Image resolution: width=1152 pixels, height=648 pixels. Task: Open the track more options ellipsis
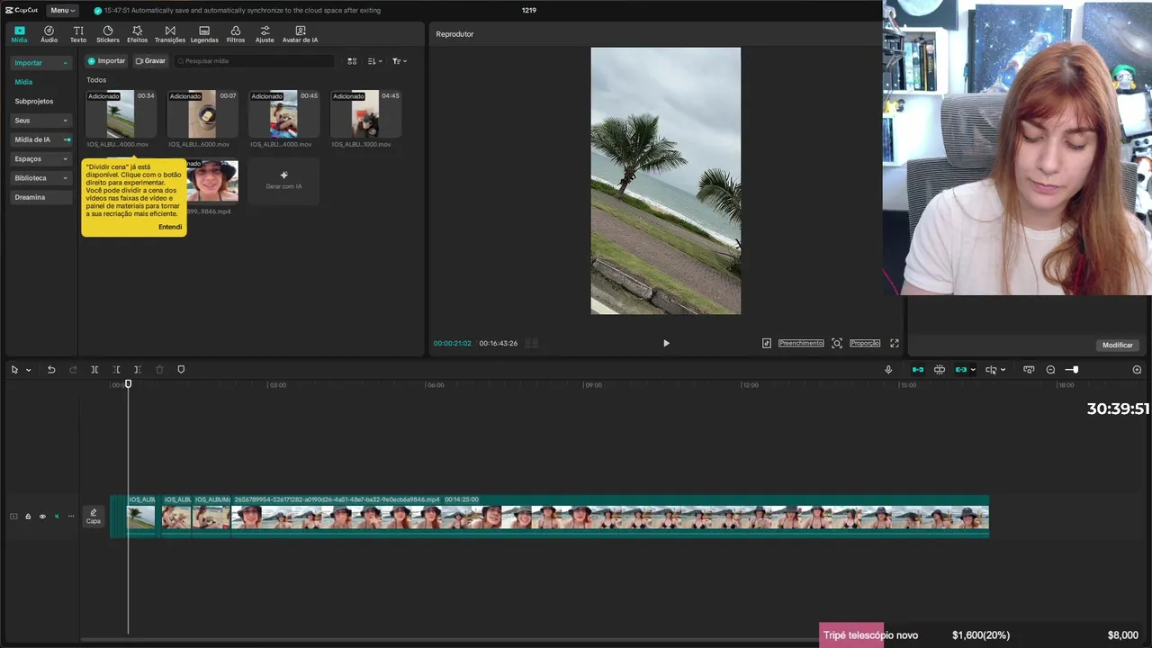(x=71, y=517)
